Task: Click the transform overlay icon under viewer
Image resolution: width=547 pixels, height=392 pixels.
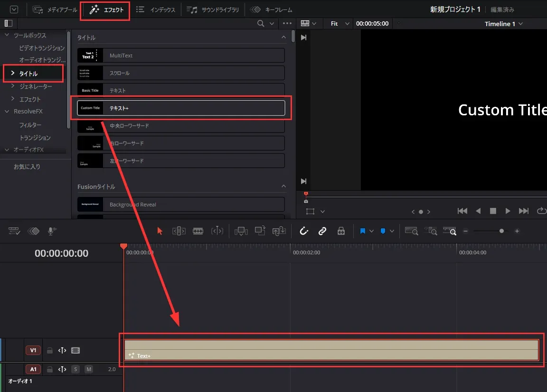Action: pyautogui.click(x=310, y=211)
